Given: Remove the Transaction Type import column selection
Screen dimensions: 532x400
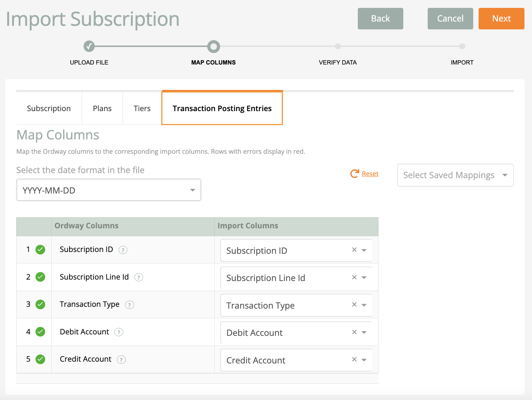Looking at the screenshot, I should coord(354,305).
